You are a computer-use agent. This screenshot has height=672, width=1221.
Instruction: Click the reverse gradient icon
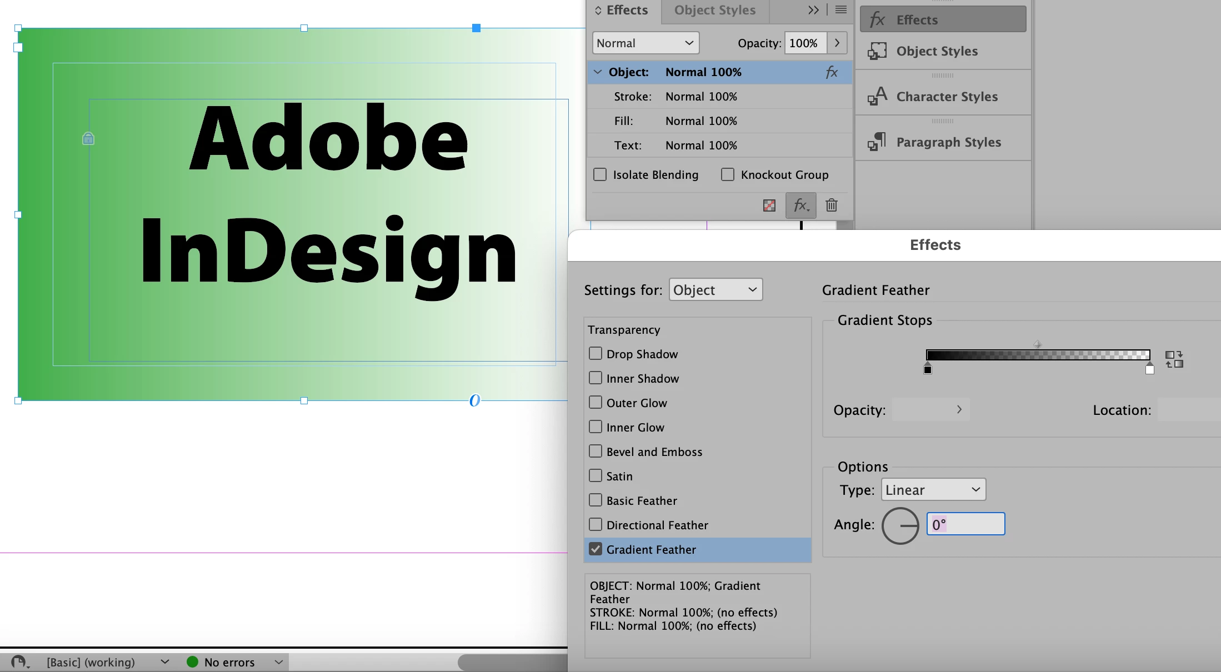1174,359
